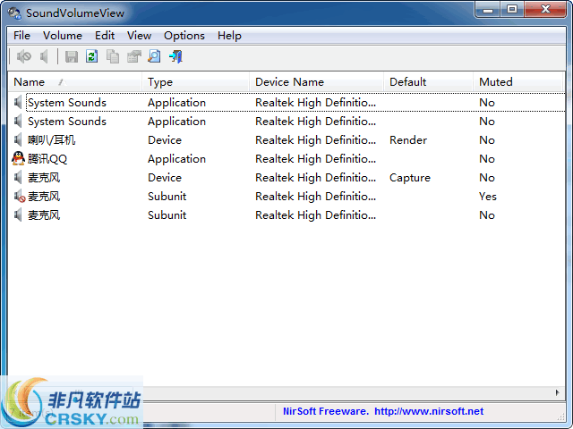Click Realtek device name in the 腾讯QQ row
Image resolution: width=573 pixels, height=429 pixels.
click(315, 159)
